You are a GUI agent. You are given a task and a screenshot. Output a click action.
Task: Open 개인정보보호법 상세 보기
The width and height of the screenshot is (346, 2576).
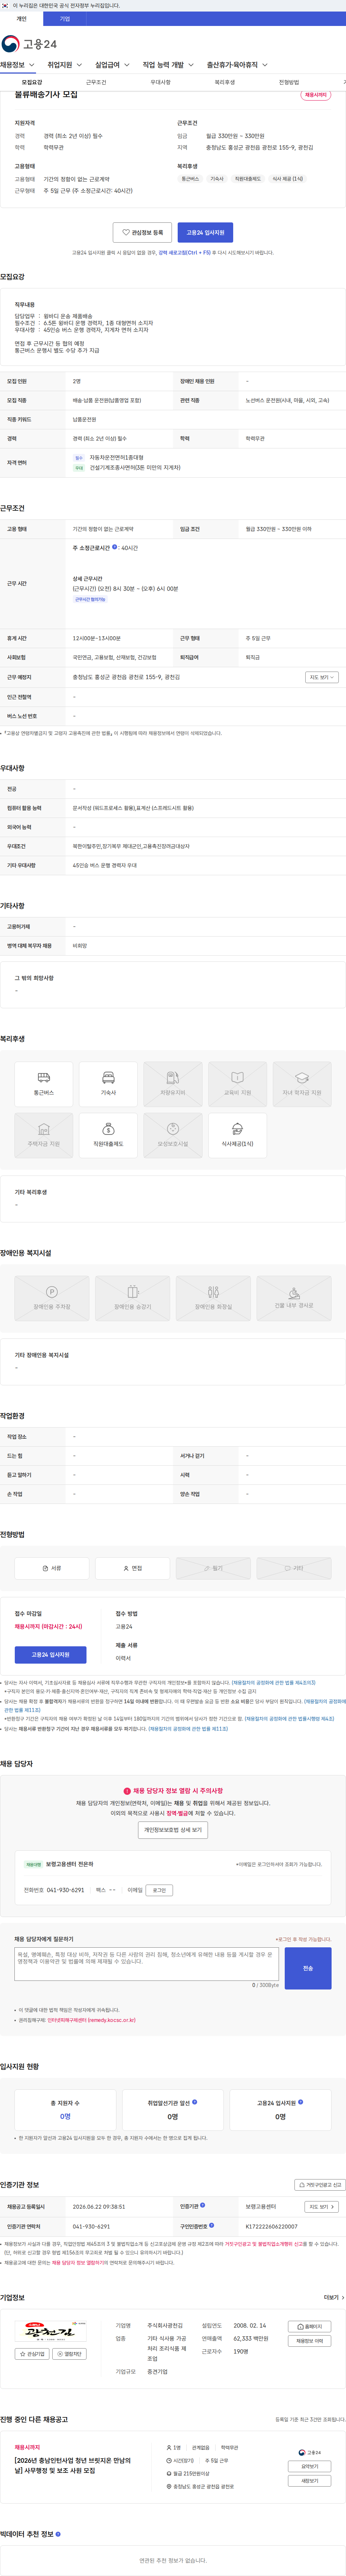point(173,1830)
